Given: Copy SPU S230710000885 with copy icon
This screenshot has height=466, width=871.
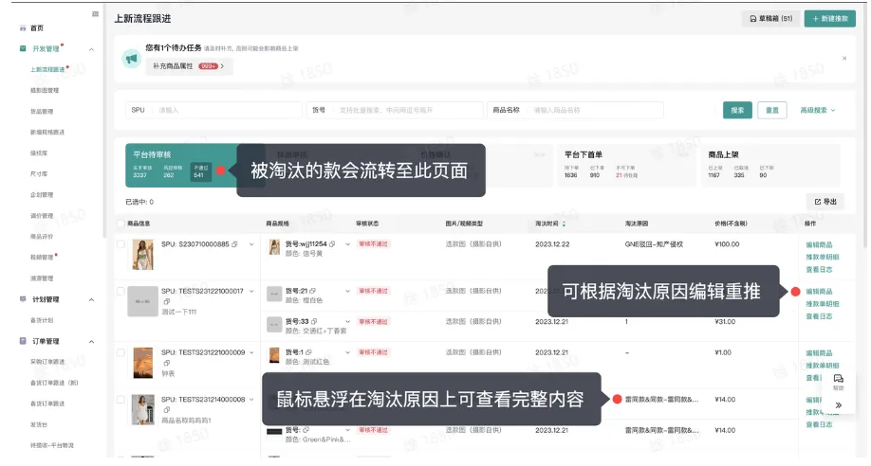Looking at the screenshot, I should (234, 244).
